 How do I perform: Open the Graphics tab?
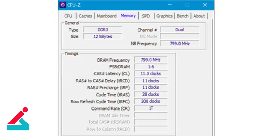(165, 16)
